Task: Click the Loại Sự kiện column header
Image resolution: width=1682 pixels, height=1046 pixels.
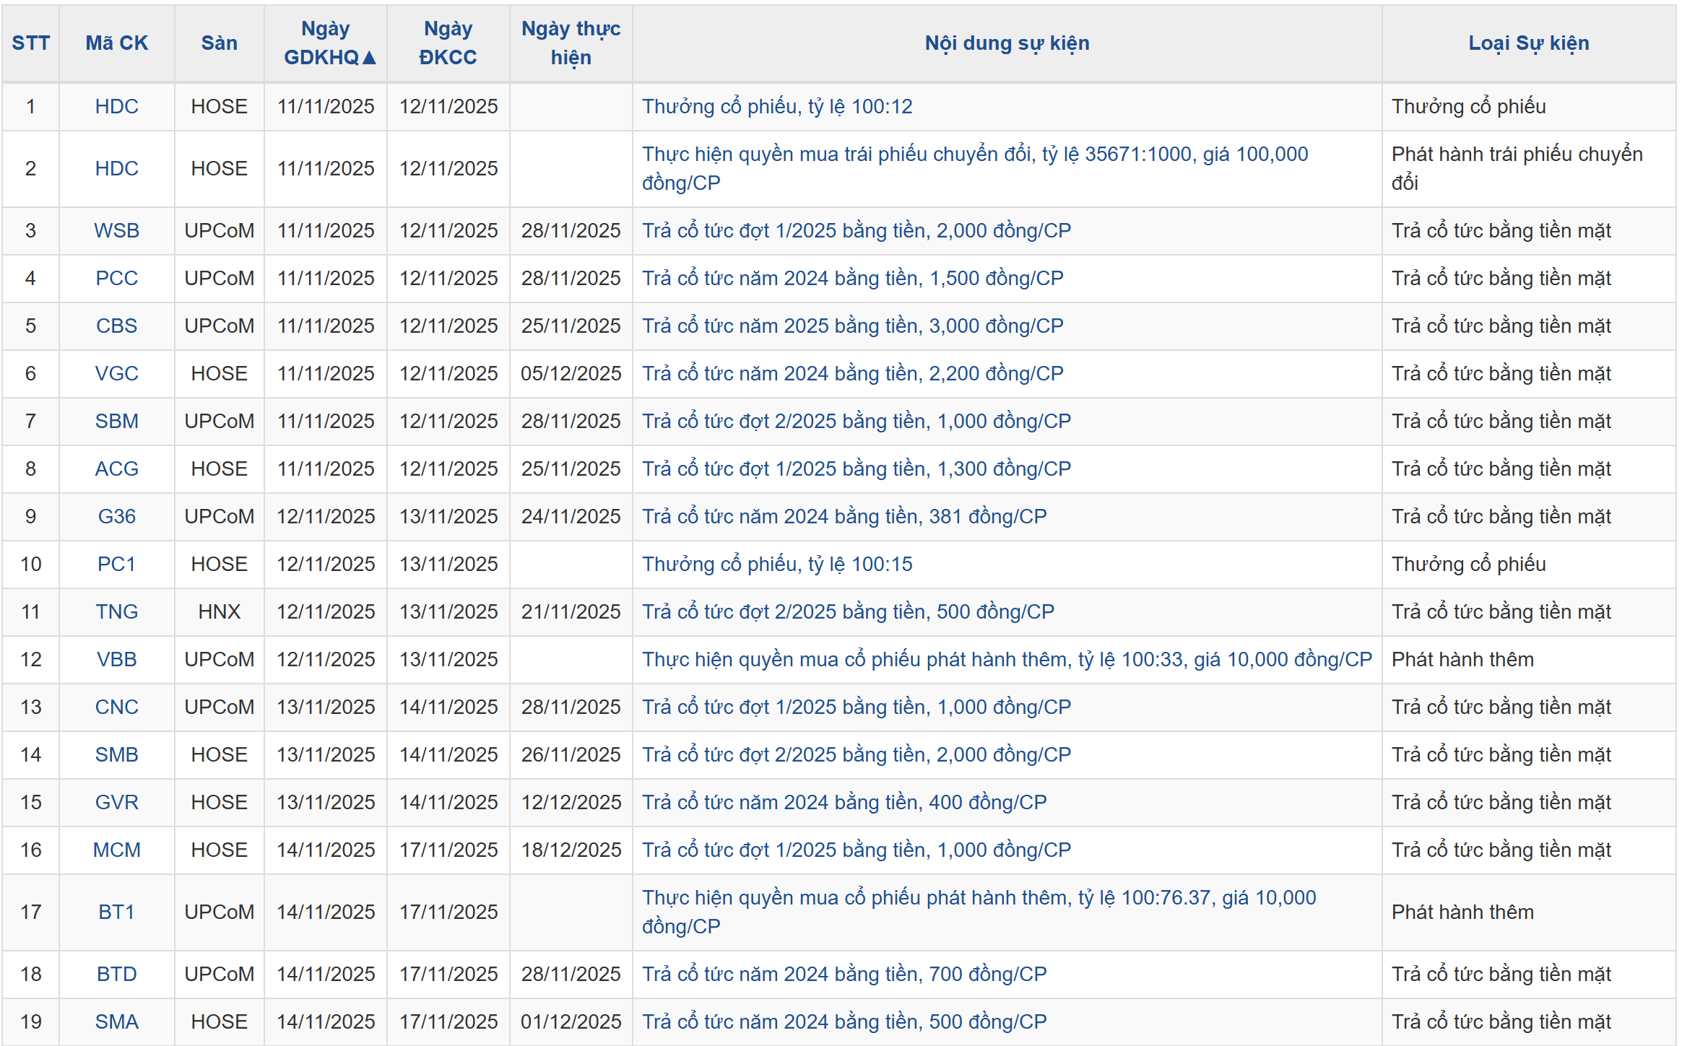Action: coord(1528,43)
